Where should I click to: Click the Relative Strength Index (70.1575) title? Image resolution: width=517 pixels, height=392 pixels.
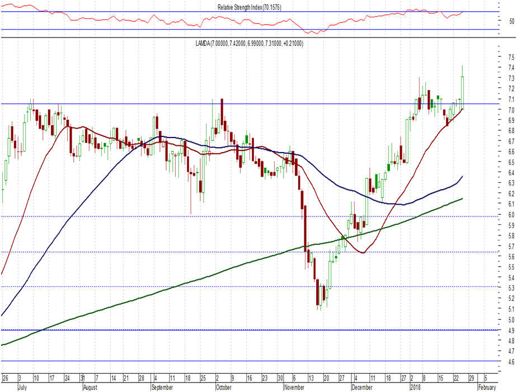tap(250, 7)
